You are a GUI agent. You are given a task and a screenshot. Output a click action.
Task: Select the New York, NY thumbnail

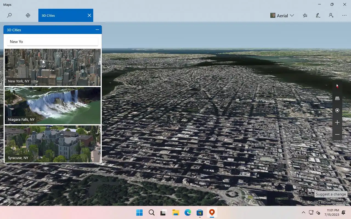click(53, 67)
